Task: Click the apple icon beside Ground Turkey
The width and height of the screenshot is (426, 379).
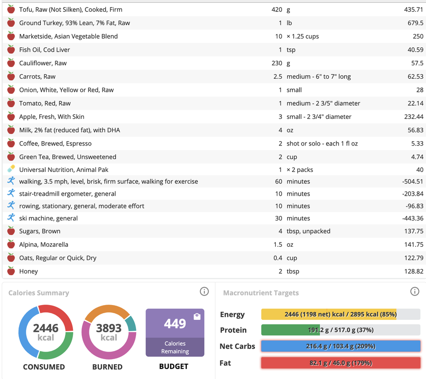Action: point(11,23)
